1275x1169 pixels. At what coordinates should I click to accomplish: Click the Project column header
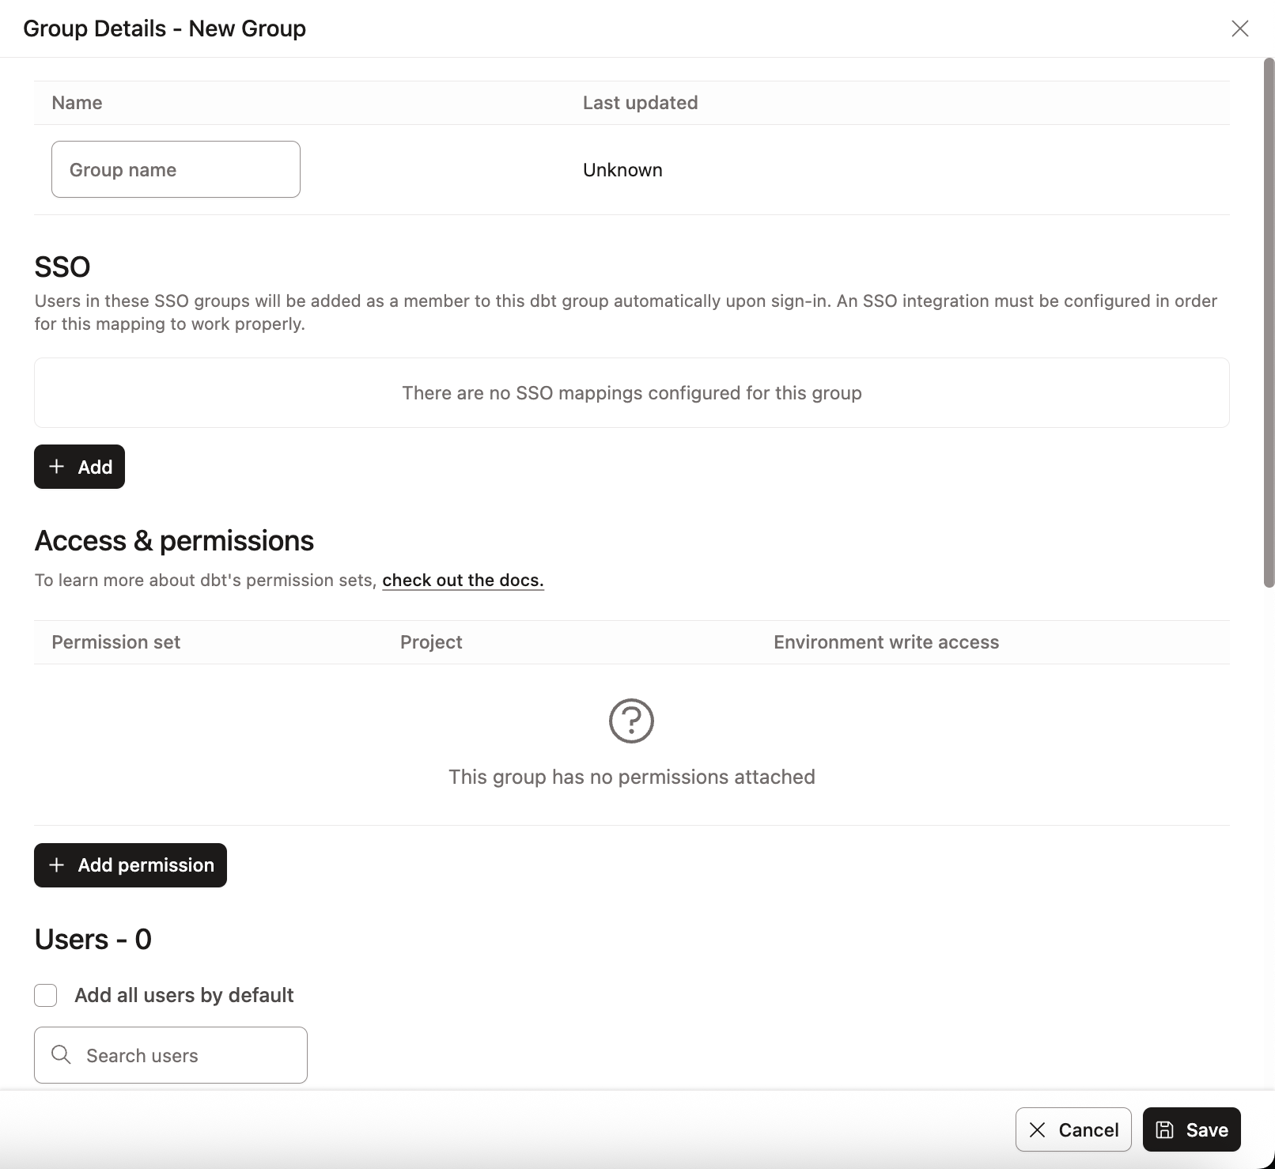pyautogui.click(x=430, y=641)
